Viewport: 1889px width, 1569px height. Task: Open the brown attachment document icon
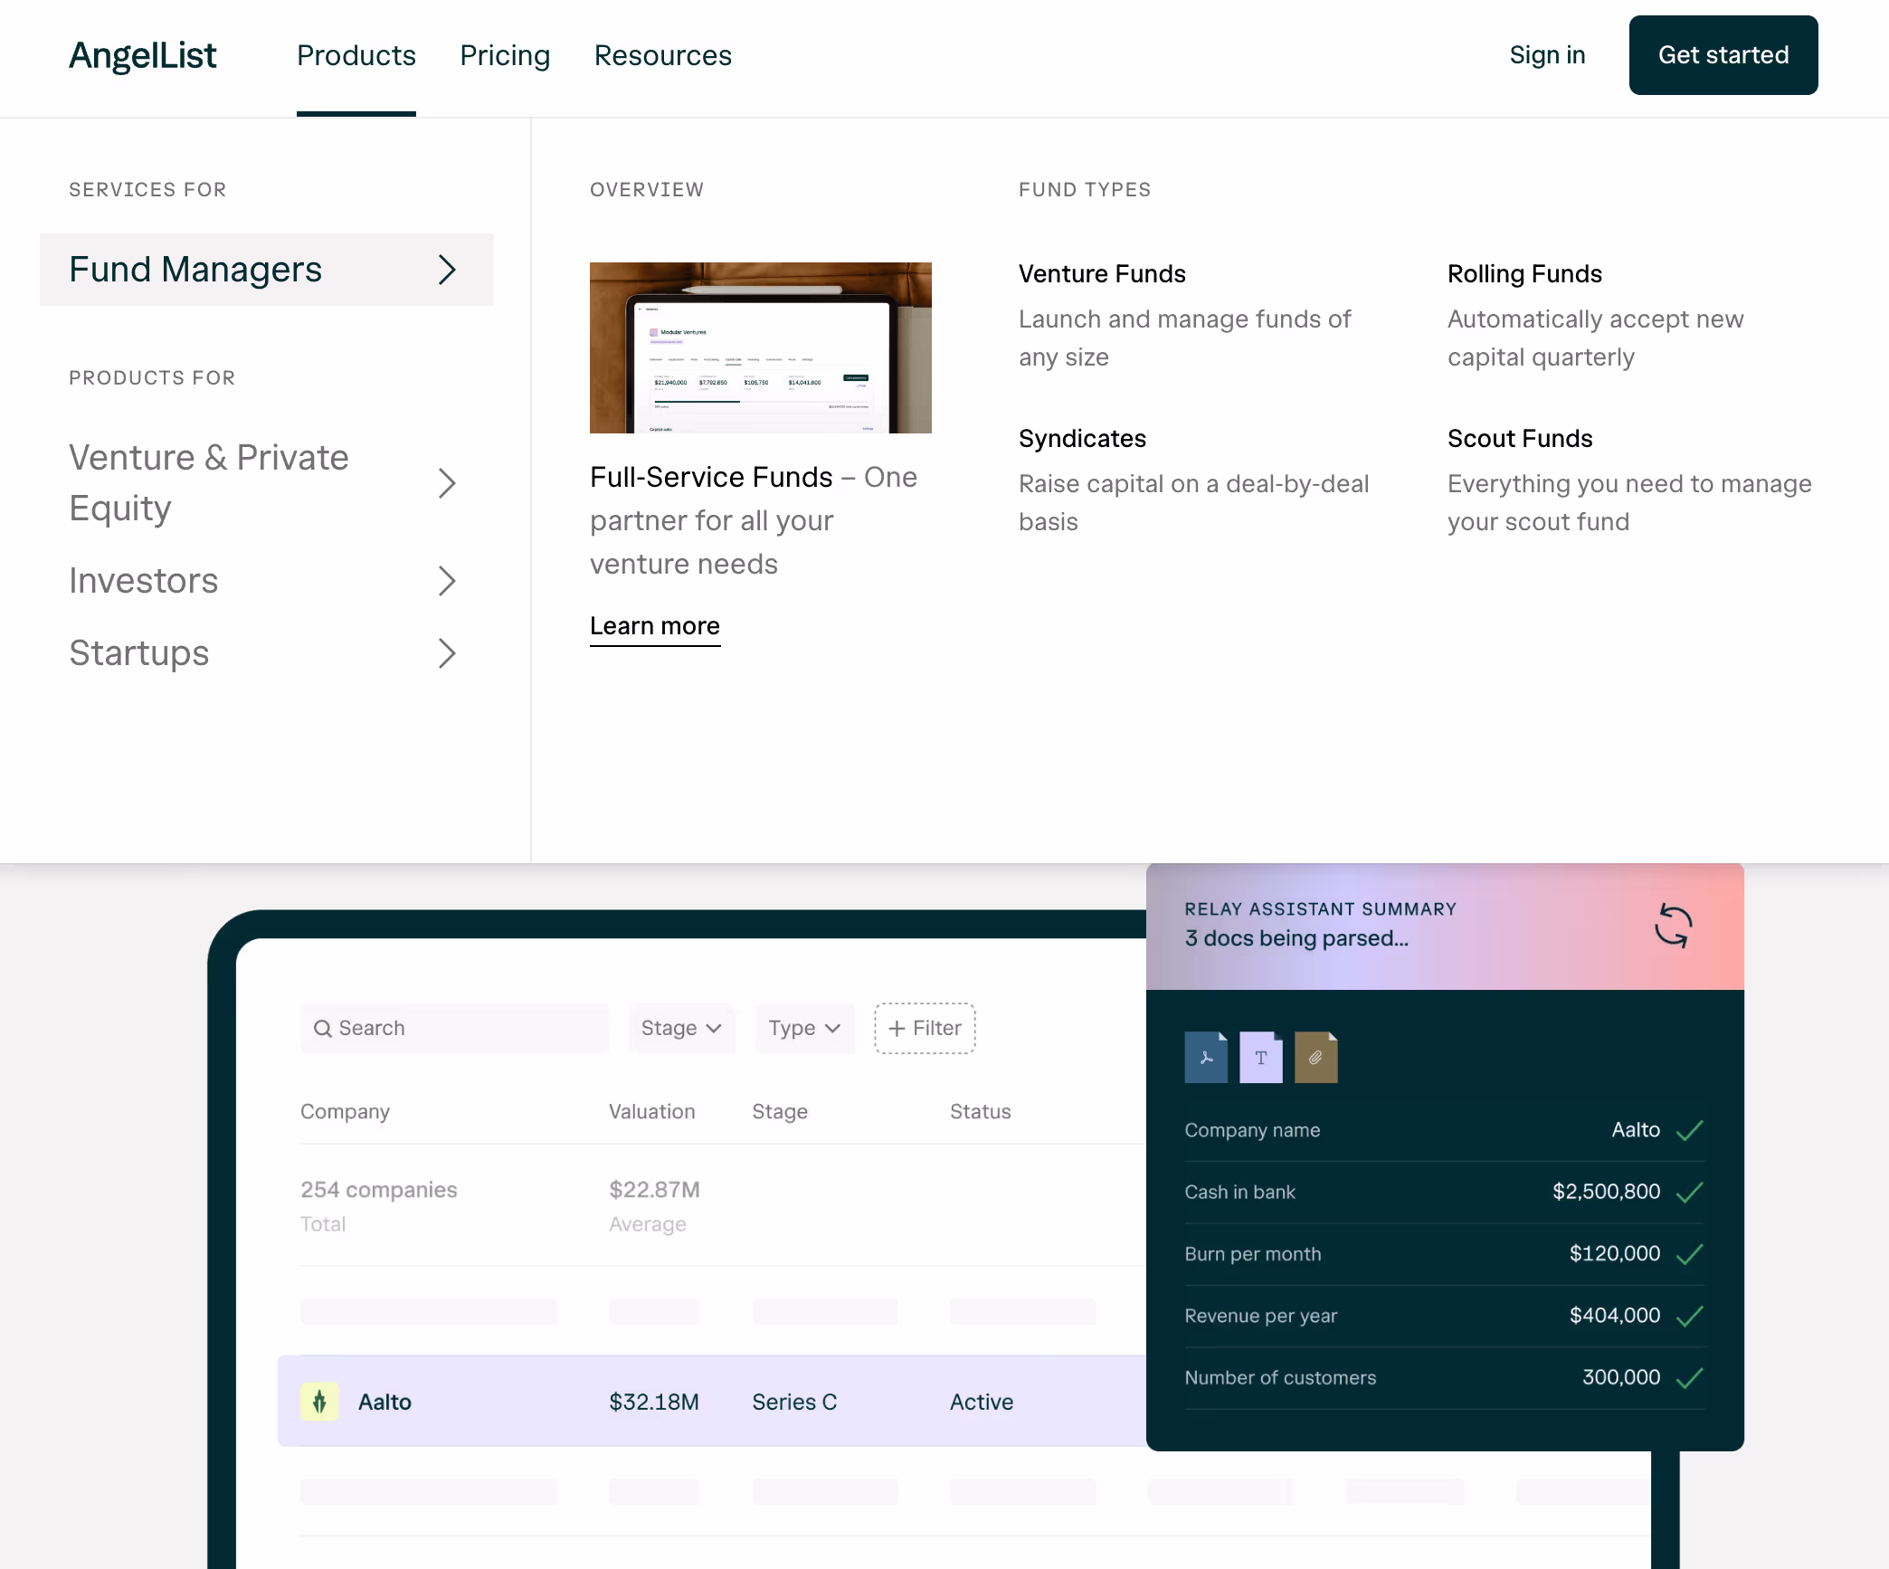1316,1057
